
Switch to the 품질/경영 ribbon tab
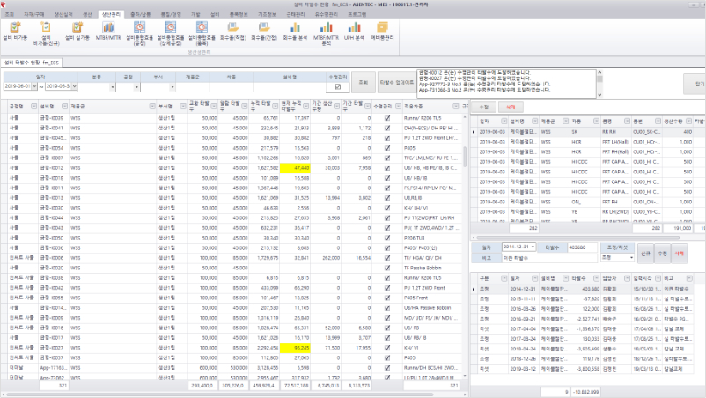[x=171, y=14]
